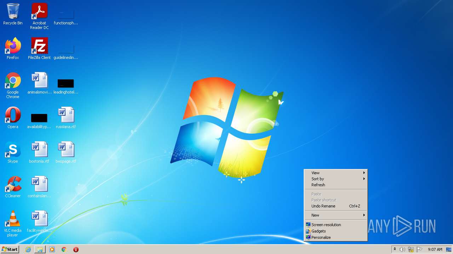Select the Recycle Bin desktop icon
453x254 pixels.
[13, 14]
